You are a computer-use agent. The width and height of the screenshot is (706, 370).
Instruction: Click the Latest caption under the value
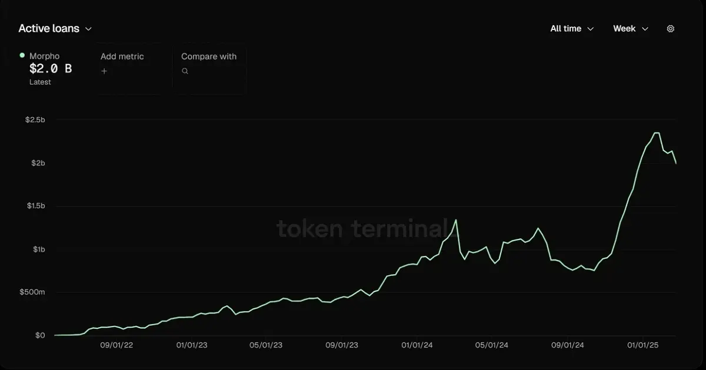coord(40,82)
